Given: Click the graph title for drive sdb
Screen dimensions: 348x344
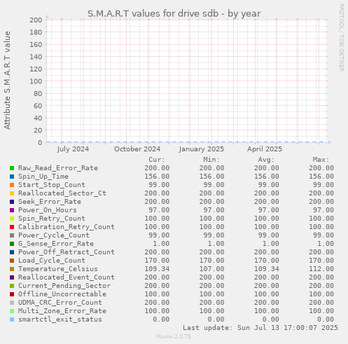Looking at the screenshot, I should [174, 13].
